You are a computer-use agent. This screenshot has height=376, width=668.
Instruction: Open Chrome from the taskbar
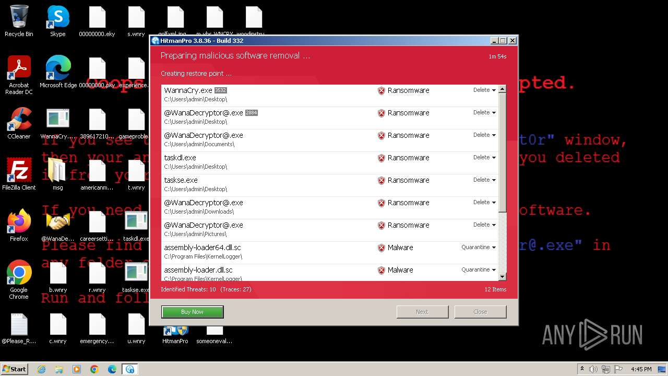(x=94, y=369)
